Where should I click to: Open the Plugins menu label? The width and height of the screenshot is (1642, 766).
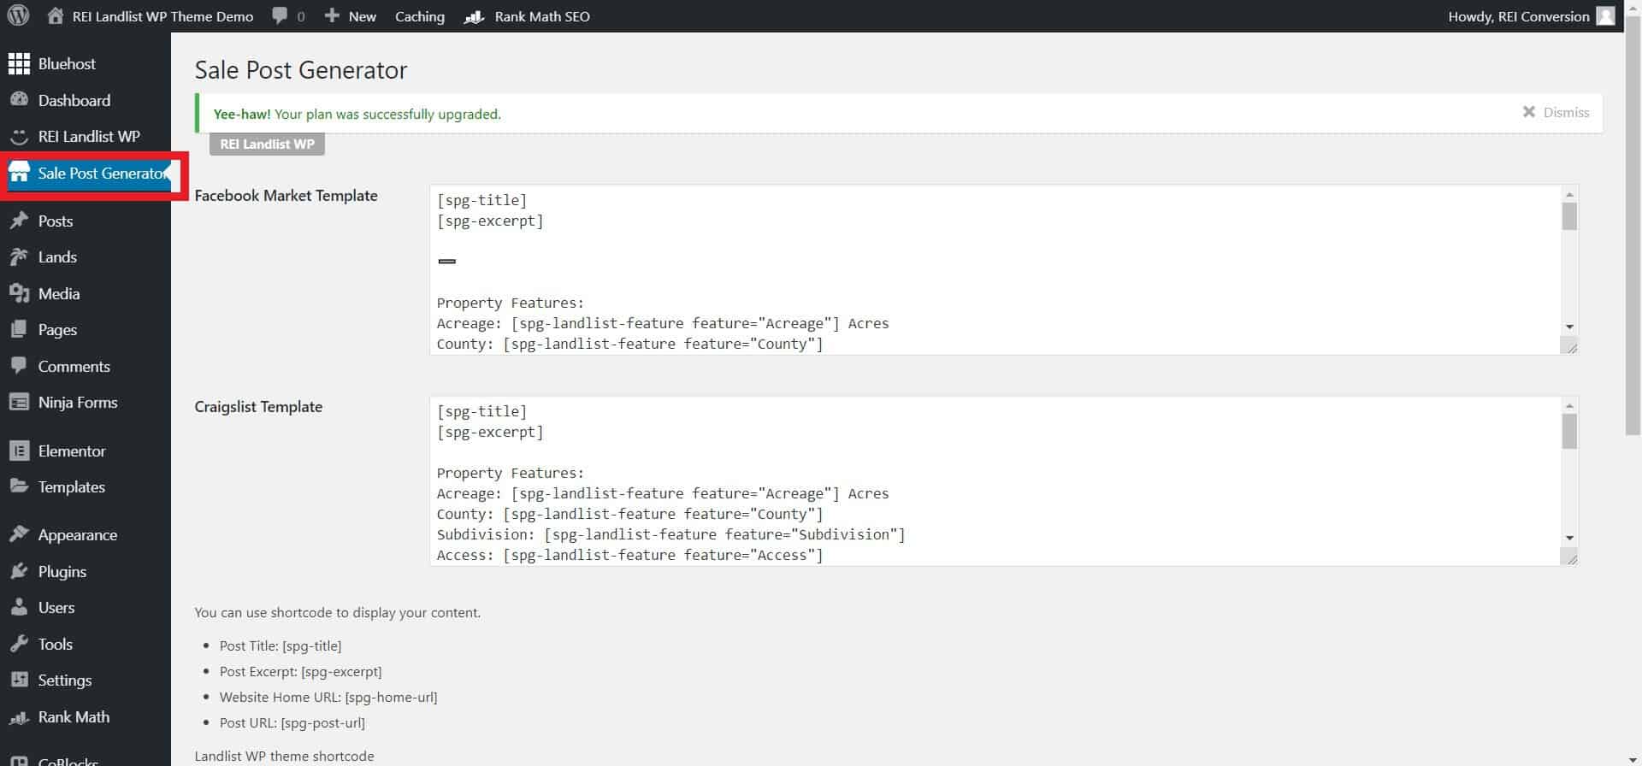pyautogui.click(x=62, y=572)
